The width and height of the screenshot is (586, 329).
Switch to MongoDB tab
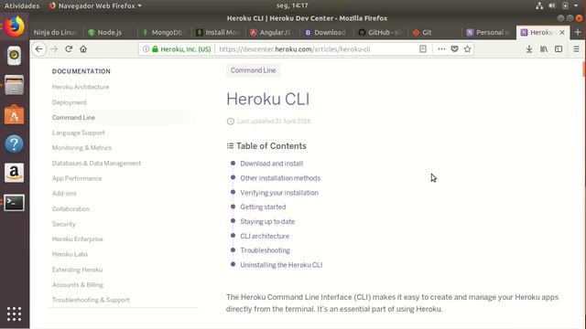[165, 33]
